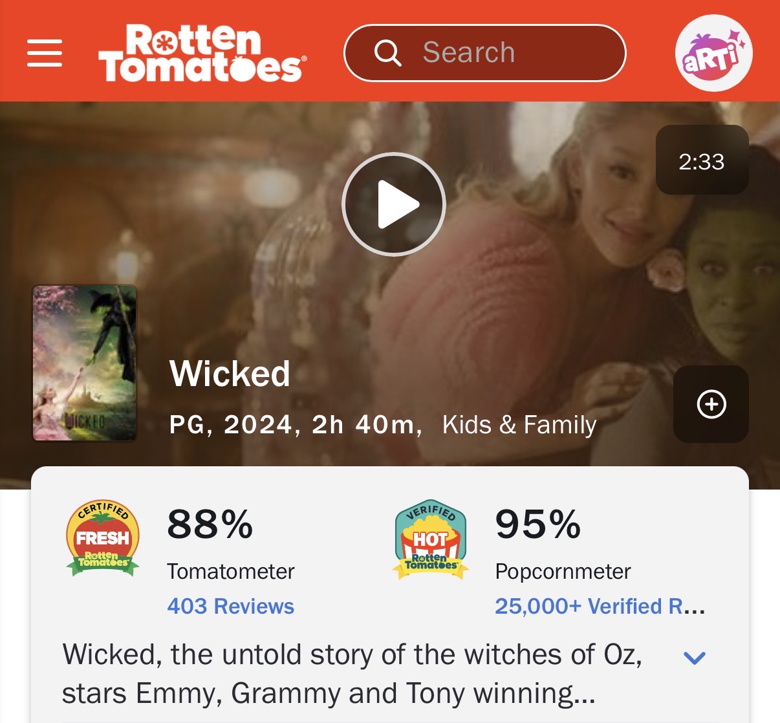780x723 pixels.
Task: Click the 88% Tomatometer score
Action: point(210,524)
